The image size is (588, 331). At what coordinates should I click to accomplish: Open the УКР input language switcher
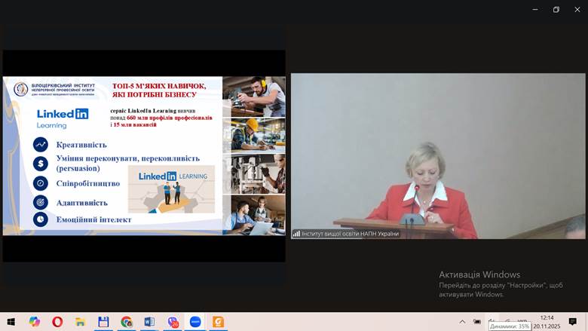(x=522, y=319)
